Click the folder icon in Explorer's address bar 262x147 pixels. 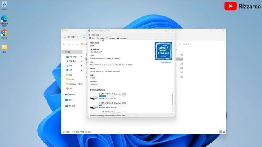pyautogui.click(x=82, y=45)
